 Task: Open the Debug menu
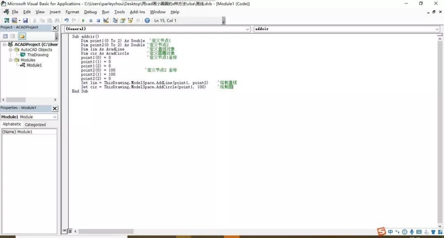[90, 12]
